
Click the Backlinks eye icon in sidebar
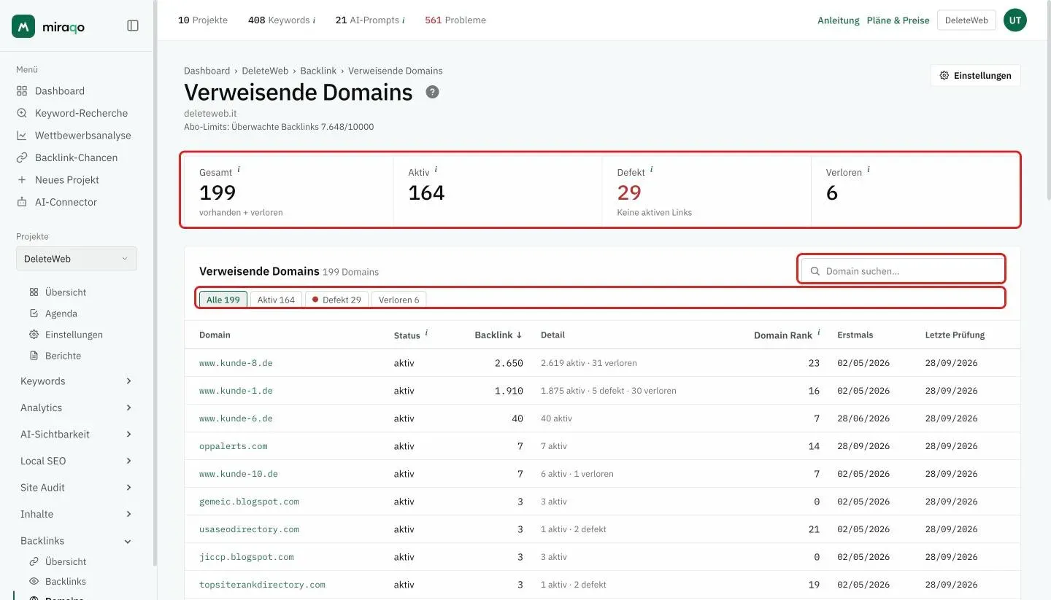pos(34,581)
